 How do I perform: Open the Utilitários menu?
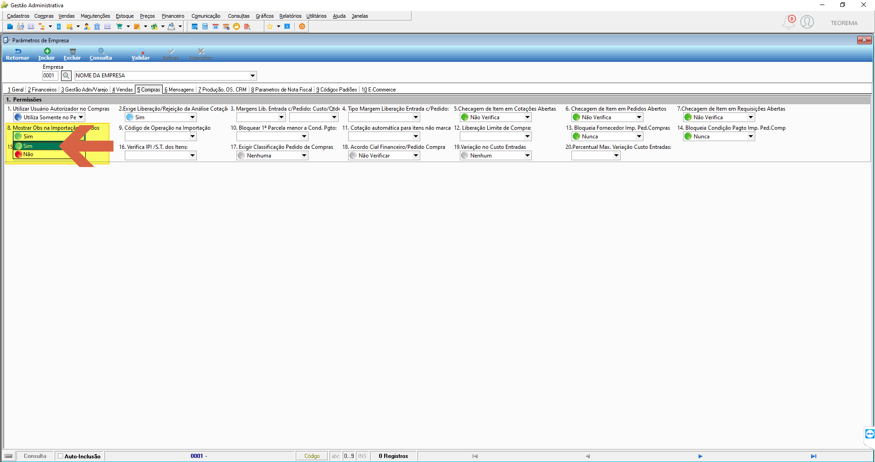316,16
